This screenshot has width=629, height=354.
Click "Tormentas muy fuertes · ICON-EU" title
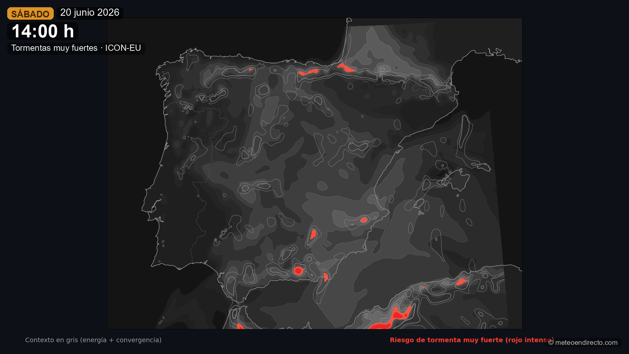[76, 48]
